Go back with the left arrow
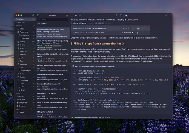The width and height of the screenshot is (189, 133). coord(76,15)
